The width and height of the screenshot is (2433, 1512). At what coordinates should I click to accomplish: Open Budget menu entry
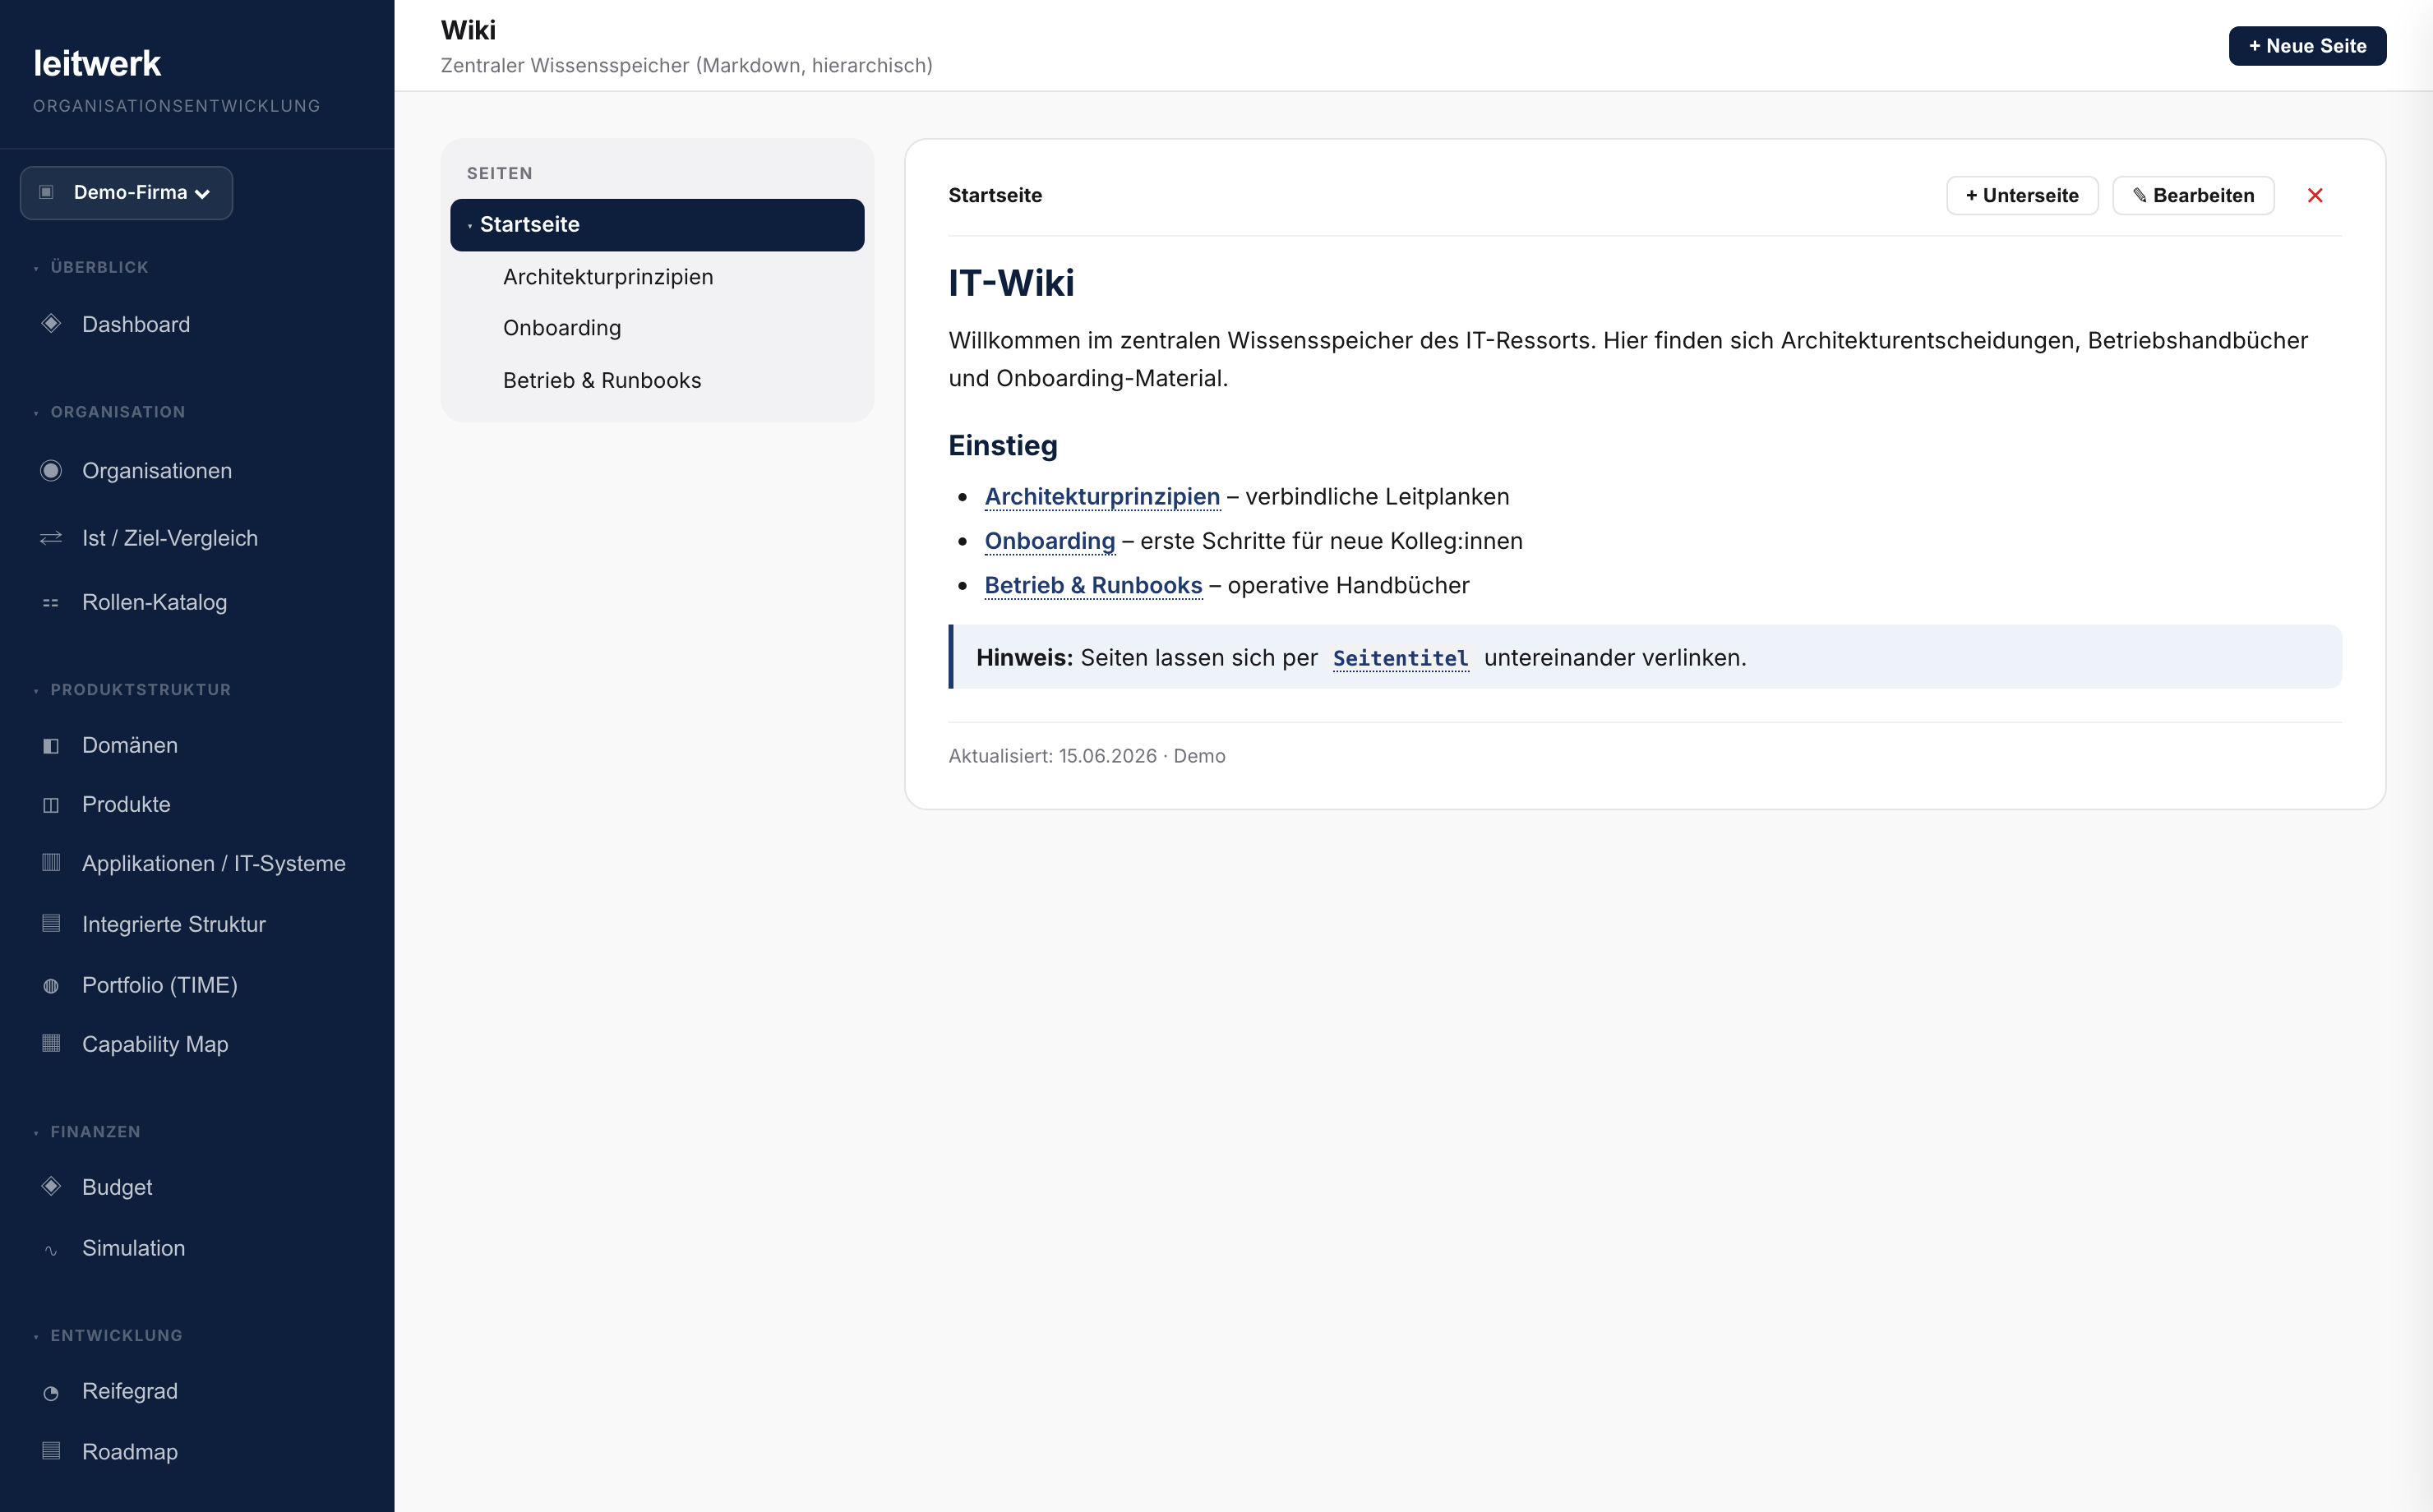[117, 1188]
